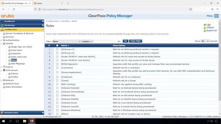
Task: Check the [Guest] row checkbox
Action: pyautogui.click(x=57, y=81)
